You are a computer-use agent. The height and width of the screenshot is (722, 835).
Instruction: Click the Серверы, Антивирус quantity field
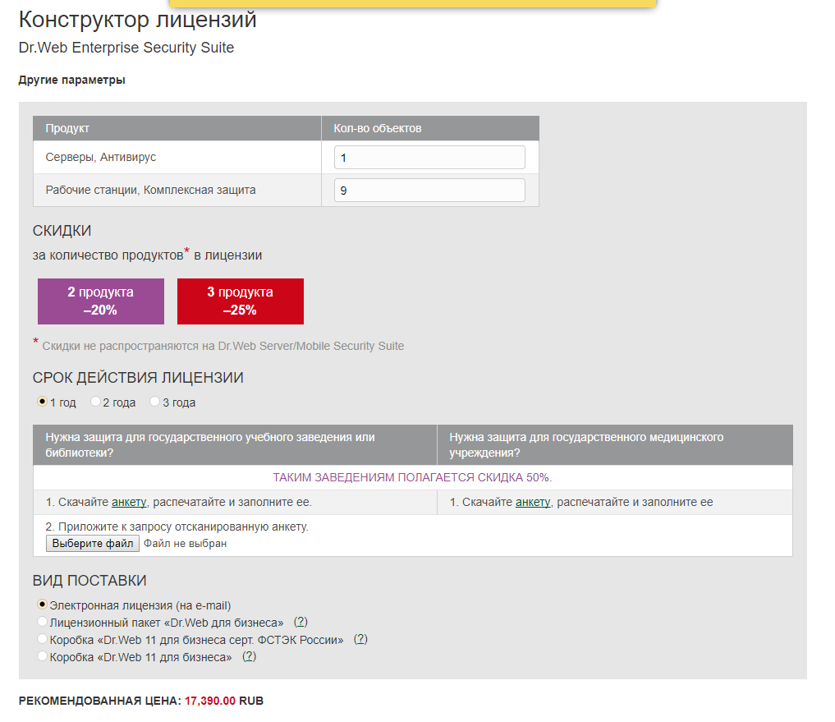[x=429, y=158]
